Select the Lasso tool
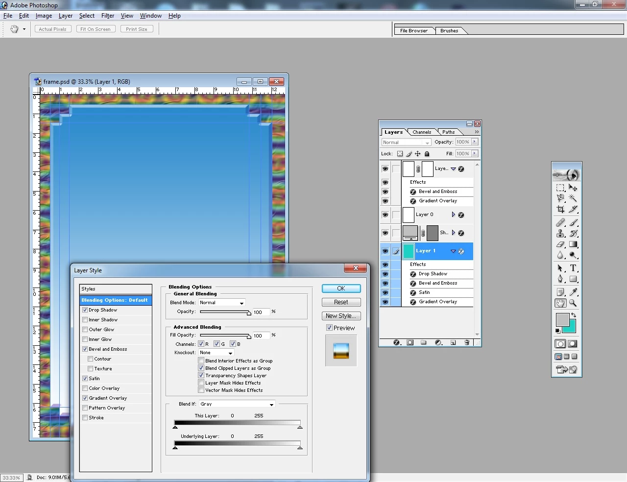627x482 pixels. click(560, 198)
